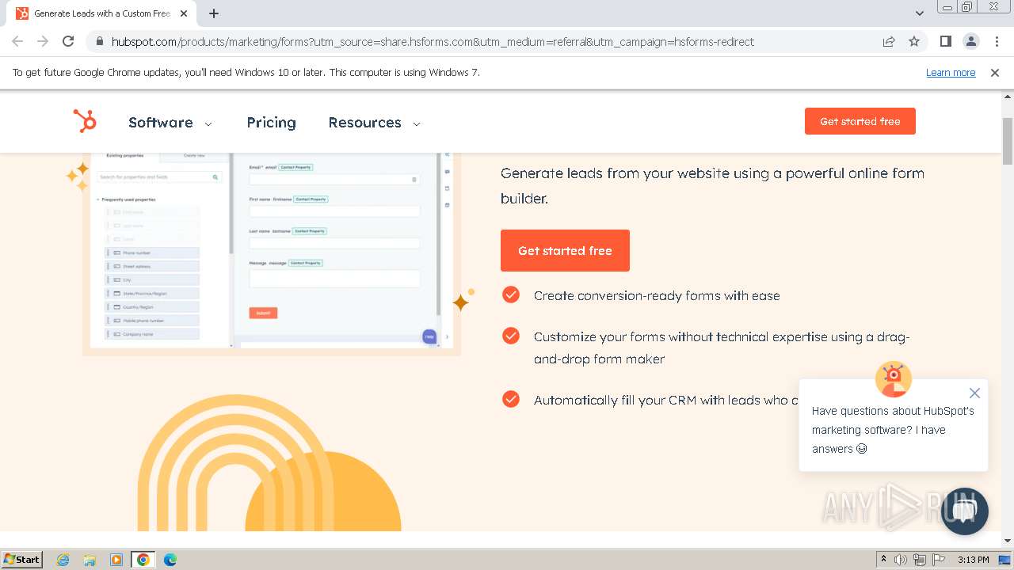The width and height of the screenshot is (1014, 570).
Task: Click the volume speaker tray icon
Action: tap(901, 560)
